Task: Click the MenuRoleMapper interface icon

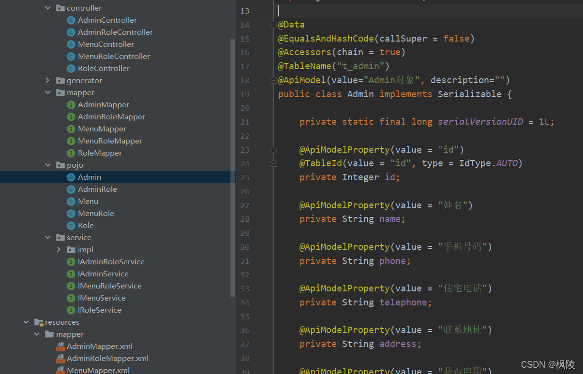Action: [71, 141]
